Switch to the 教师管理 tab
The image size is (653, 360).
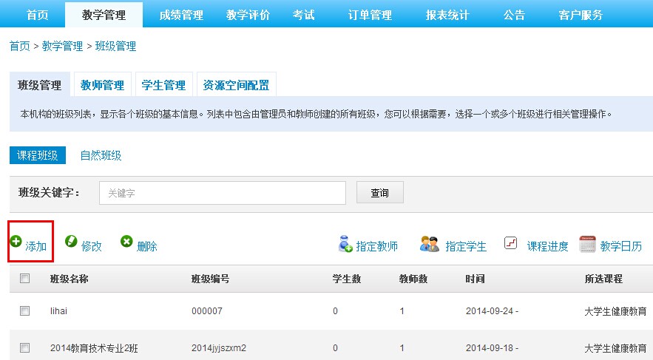click(x=102, y=85)
